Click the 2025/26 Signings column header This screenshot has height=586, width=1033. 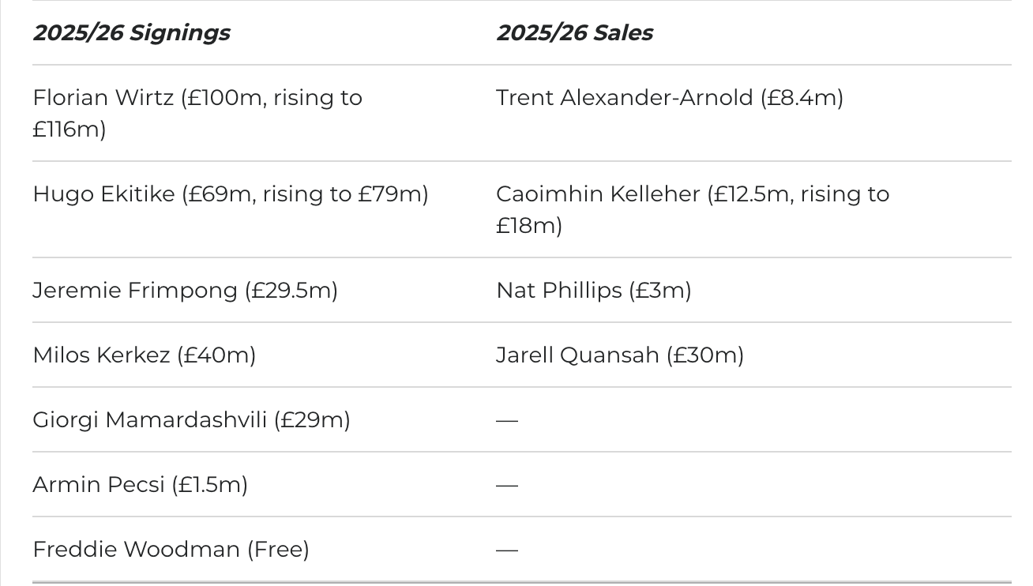pyautogui.click(x=131, y=32)
